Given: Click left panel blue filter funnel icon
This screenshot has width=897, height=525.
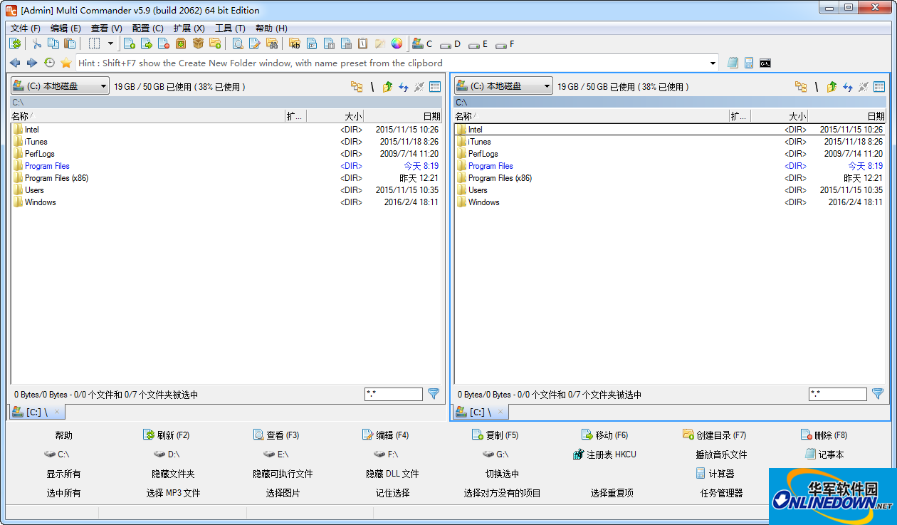Looking at the screenshot, I should click(434, 393).
